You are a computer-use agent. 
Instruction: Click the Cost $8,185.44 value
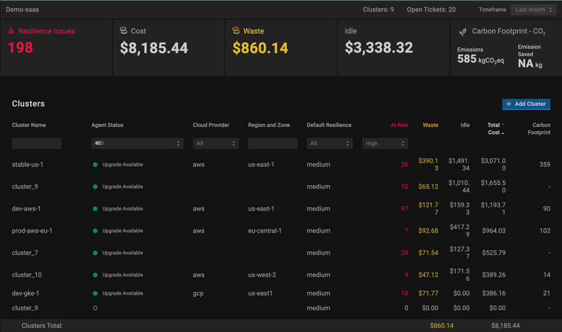154,48
